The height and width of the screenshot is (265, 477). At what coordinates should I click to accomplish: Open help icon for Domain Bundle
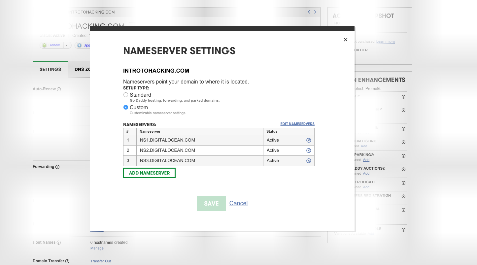click(x=403, y=230)
